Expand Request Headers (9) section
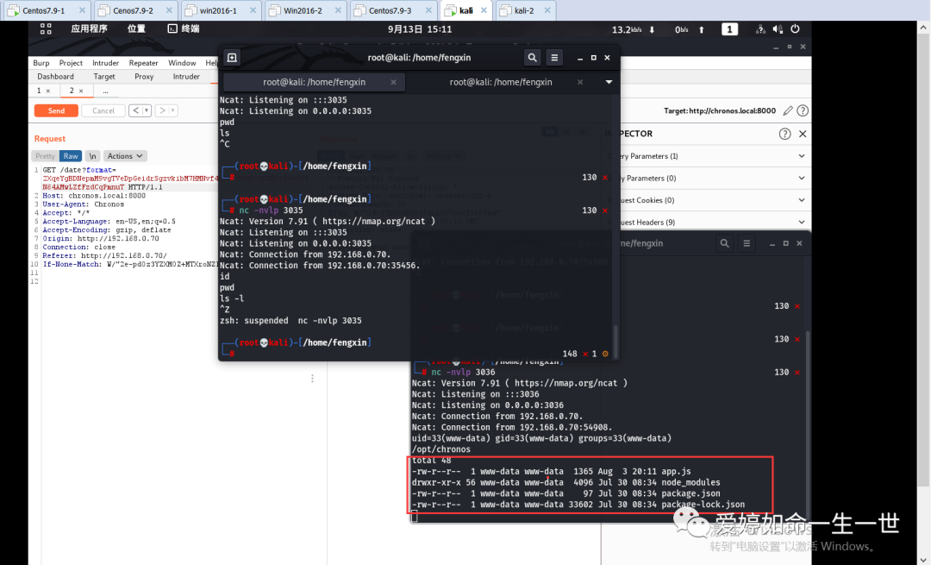This screenshot has width=931, height=565. pyautogui.click(x=709, y=223)
